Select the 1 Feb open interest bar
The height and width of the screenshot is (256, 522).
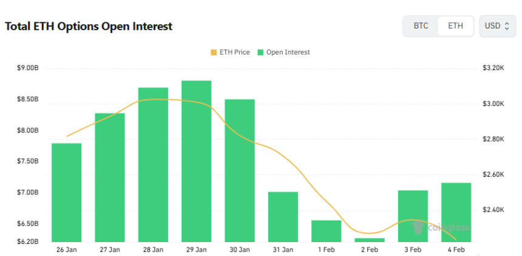(x=327, y=231)
